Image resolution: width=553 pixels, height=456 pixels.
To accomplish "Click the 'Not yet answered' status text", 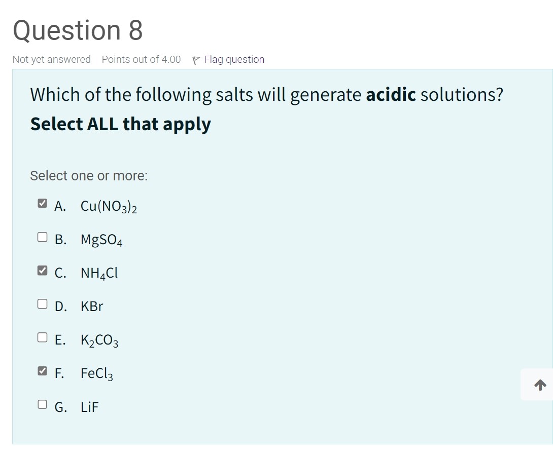I will coord(51,59).
